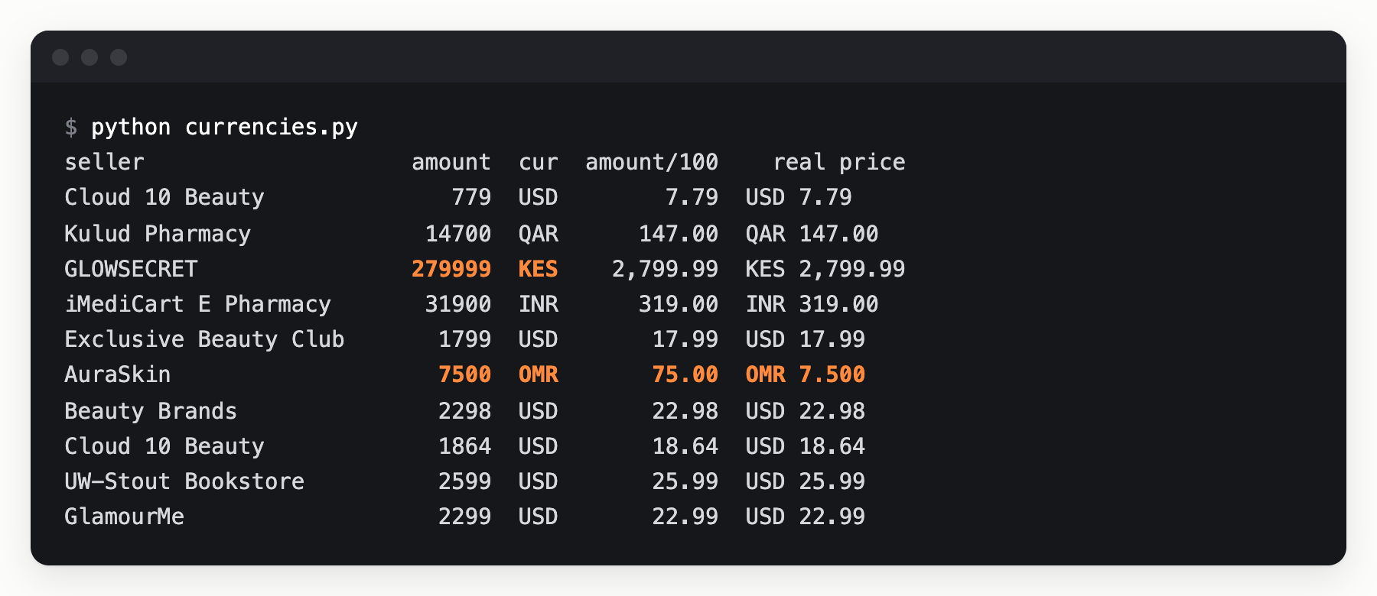Select the 'seller' column header
1377x596 pixels.
[x=104, y=162]
